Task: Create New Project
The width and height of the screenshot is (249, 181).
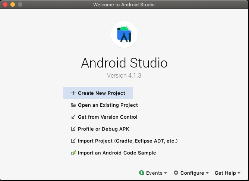Action: pos(98,93)
